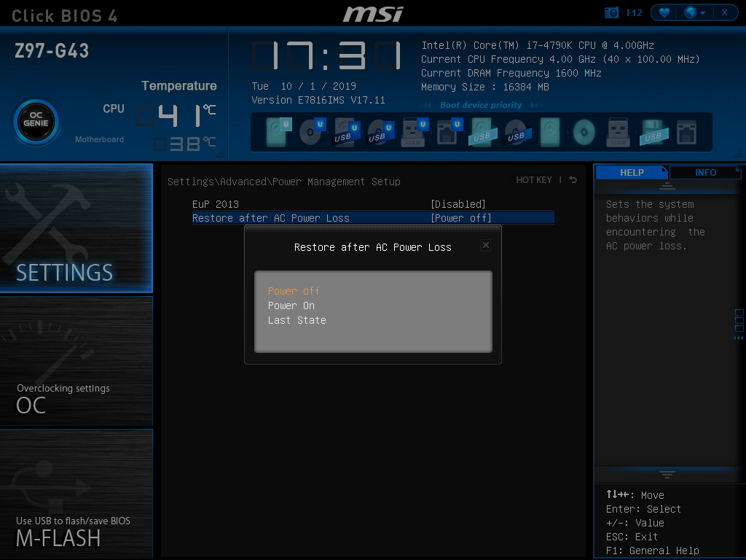
Task: Click Current DRAM Frequency 1600 MHz text
Action: (511, 74)
